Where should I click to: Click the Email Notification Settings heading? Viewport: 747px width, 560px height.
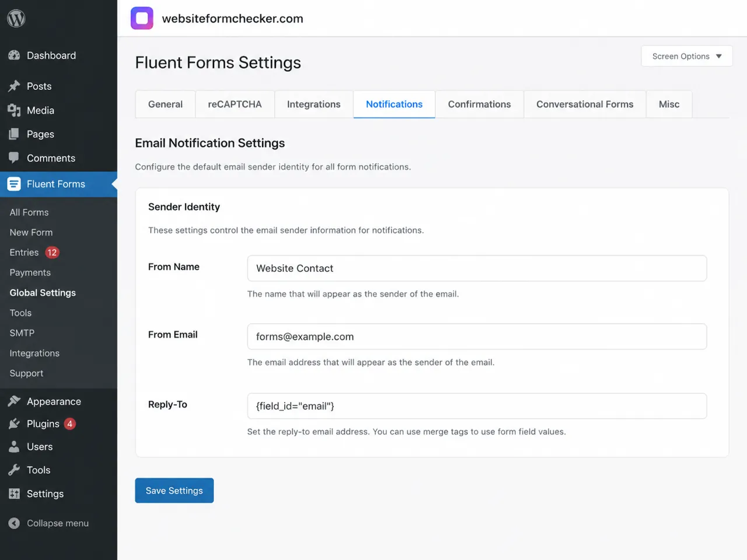210,143
